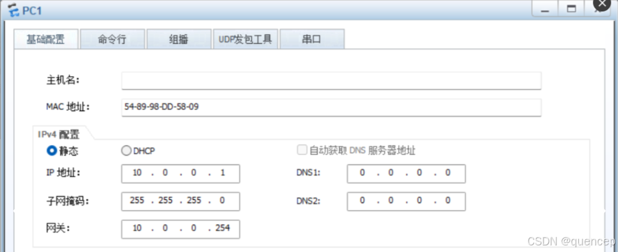Open the 串口 tab

click(312, 39)
